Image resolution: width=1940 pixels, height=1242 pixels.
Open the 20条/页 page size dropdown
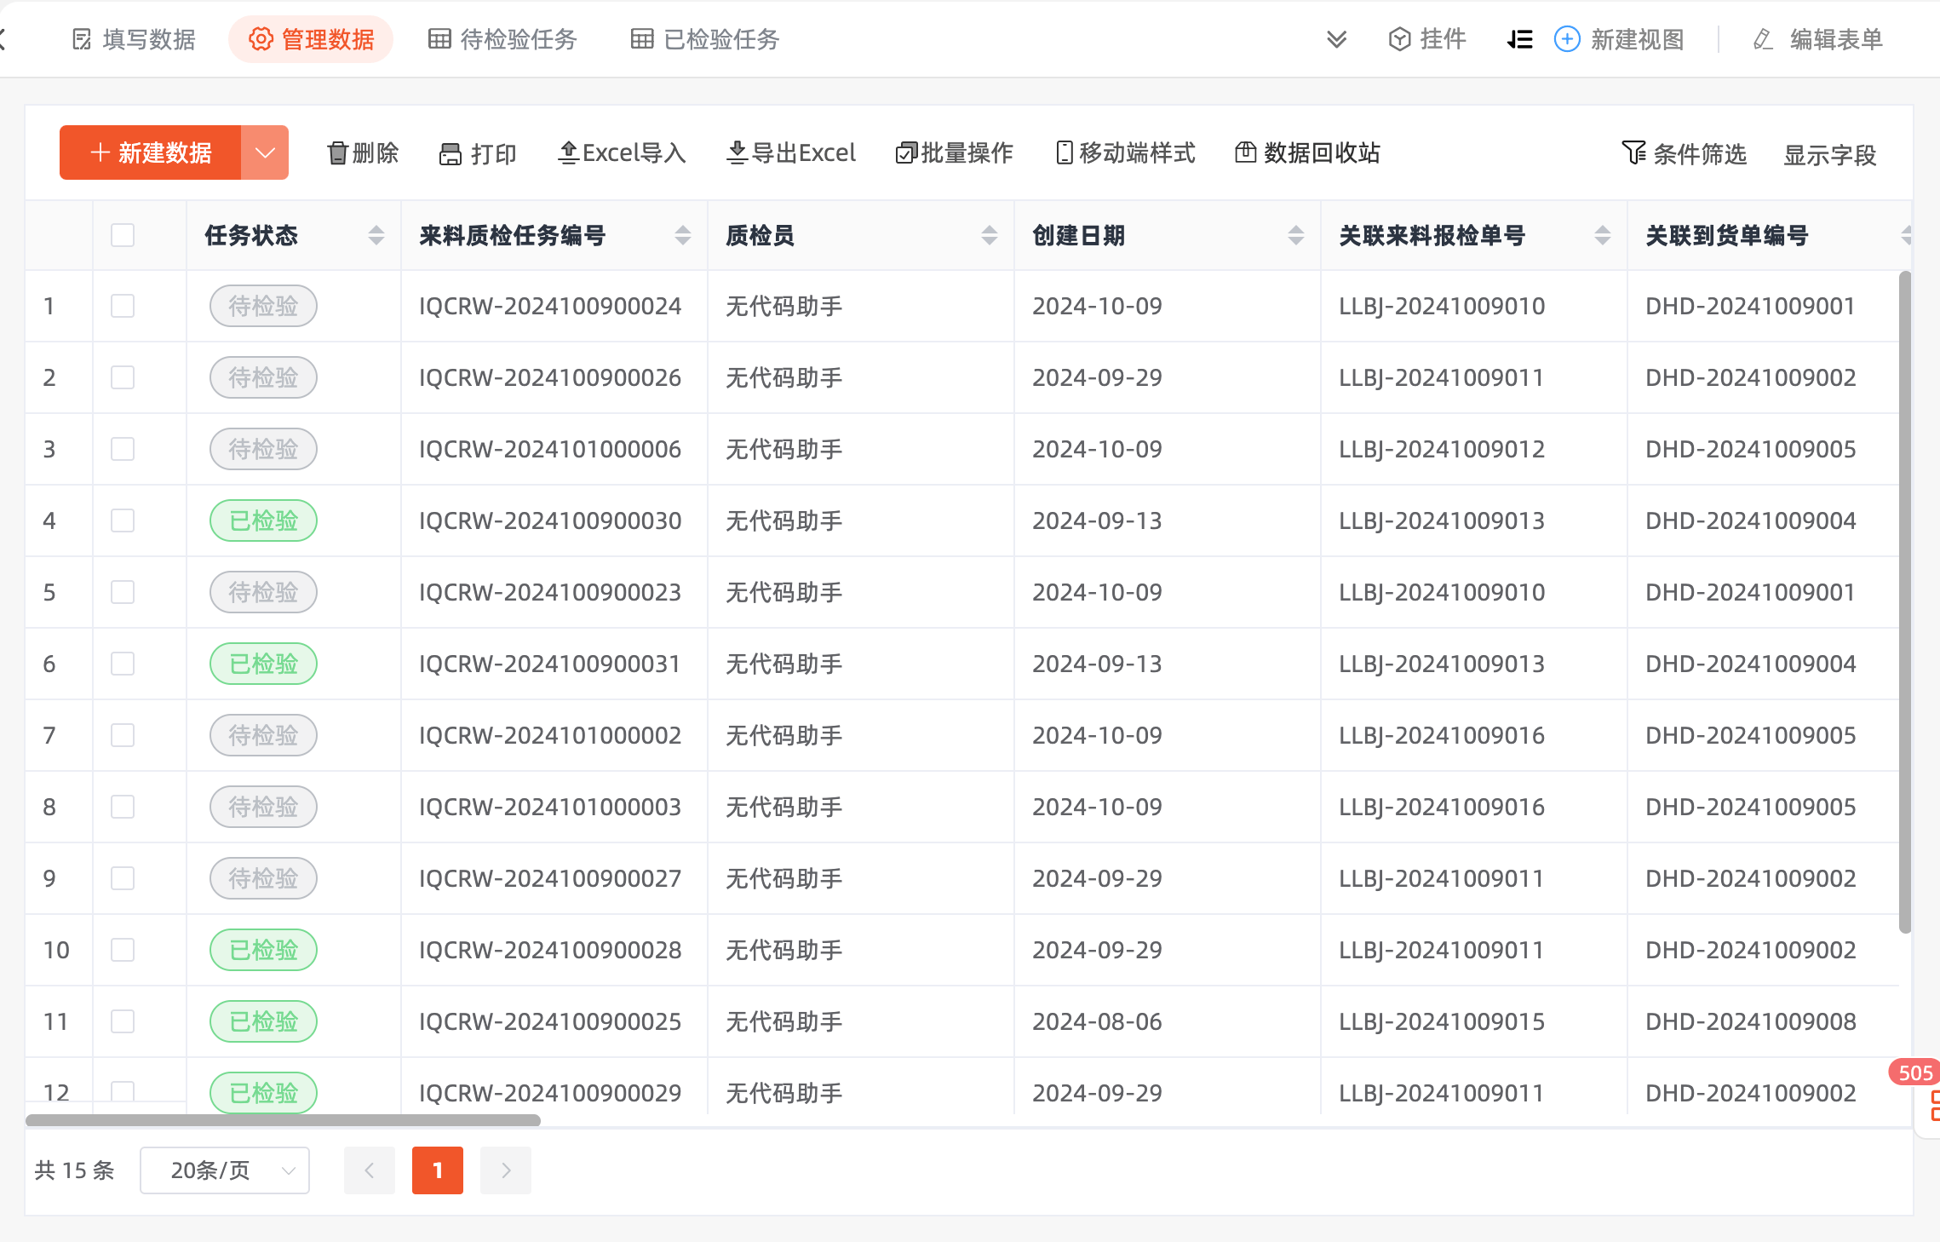[225, 1170]
